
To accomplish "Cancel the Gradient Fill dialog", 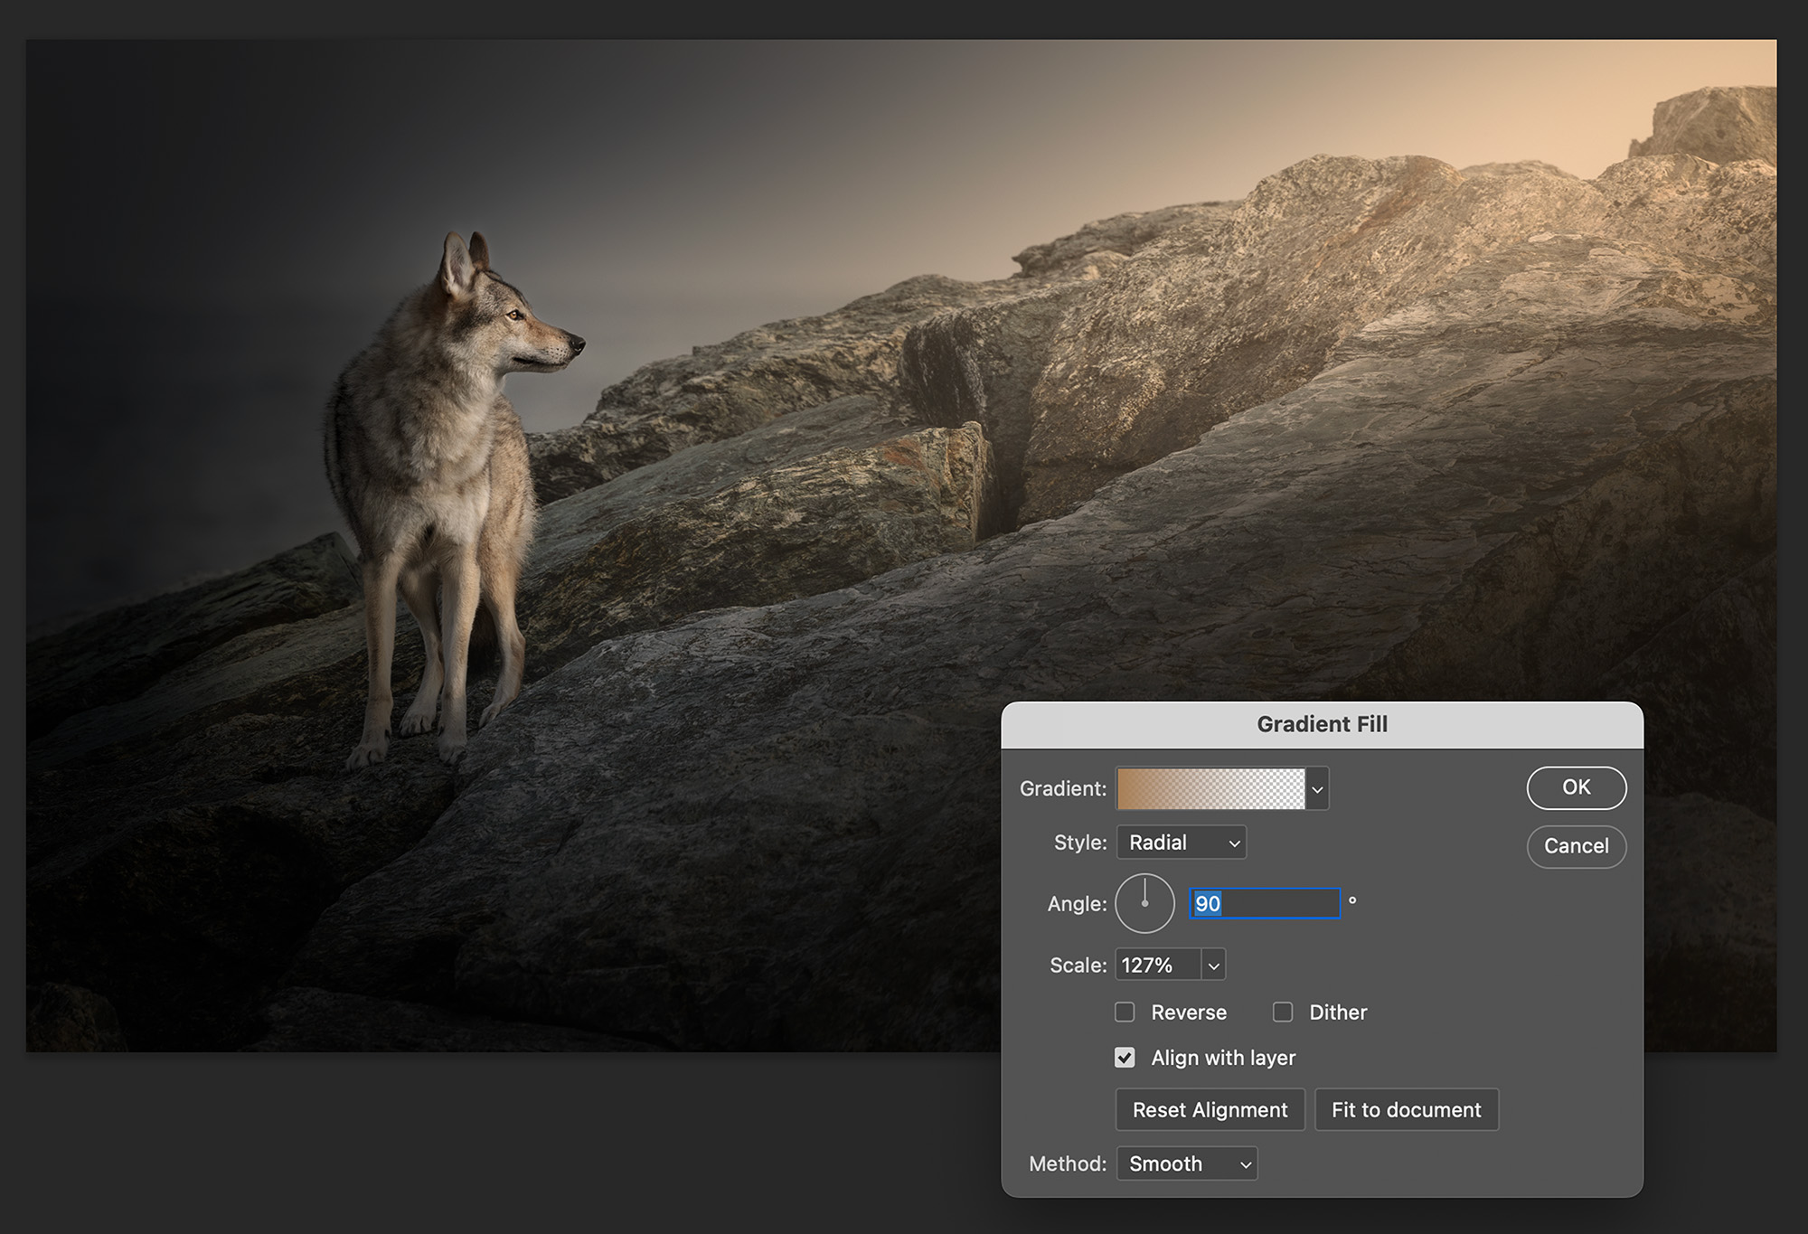I will pyautogui.click(x=1577, y=846).
